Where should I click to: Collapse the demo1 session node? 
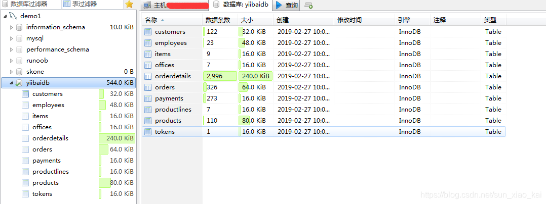coord(5,16)
